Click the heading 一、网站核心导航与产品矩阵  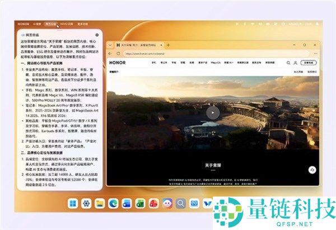click(42, 63)
